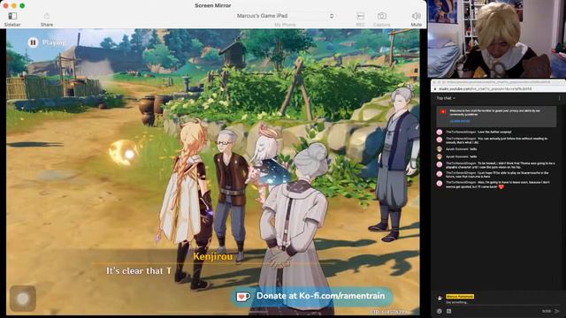Send the chat message with arrow icon
The width and height of the screenshot is (566, 318).
click(x=557, y=311)
